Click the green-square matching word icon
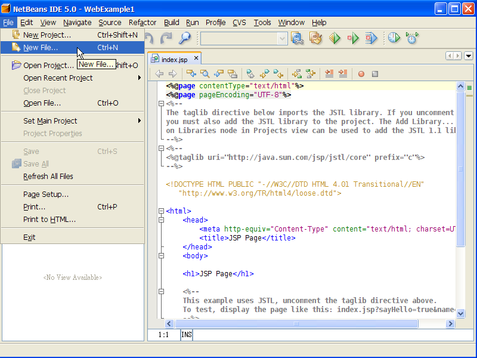This screenshot has height=358, width=477. (x=311, y=73)
